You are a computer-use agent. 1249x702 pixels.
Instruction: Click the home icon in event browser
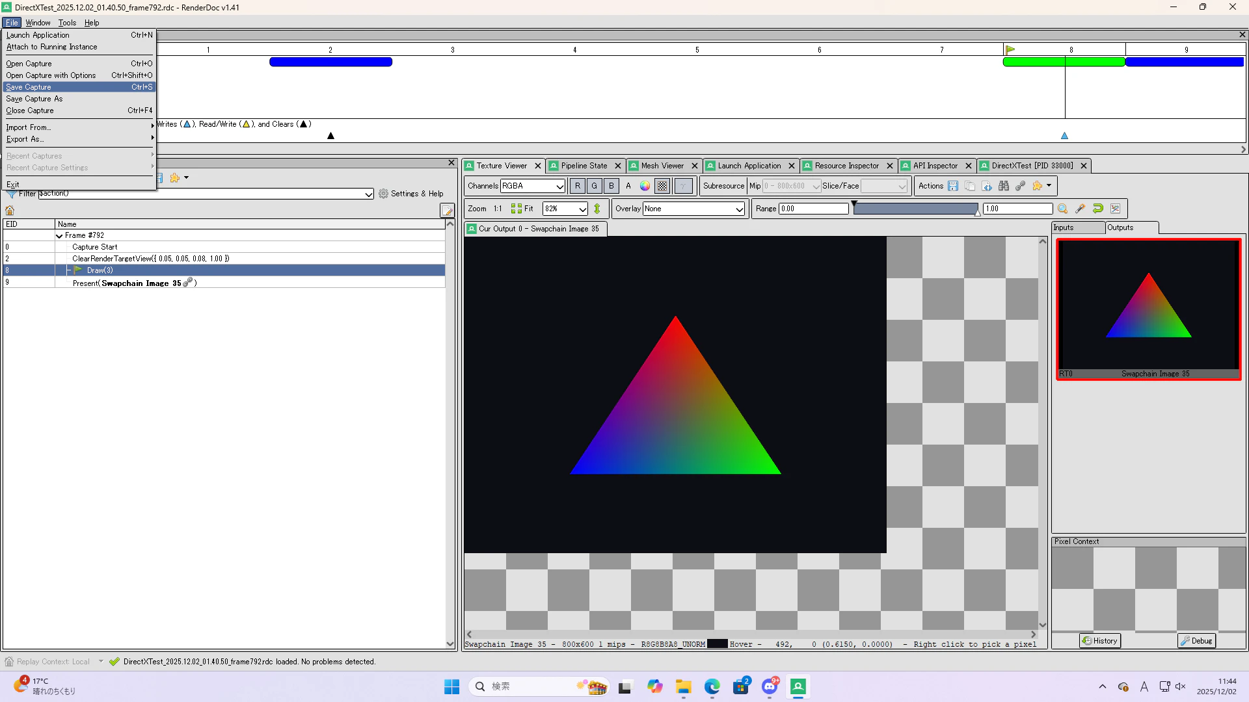pyautogui.click(x=10, y=211)
